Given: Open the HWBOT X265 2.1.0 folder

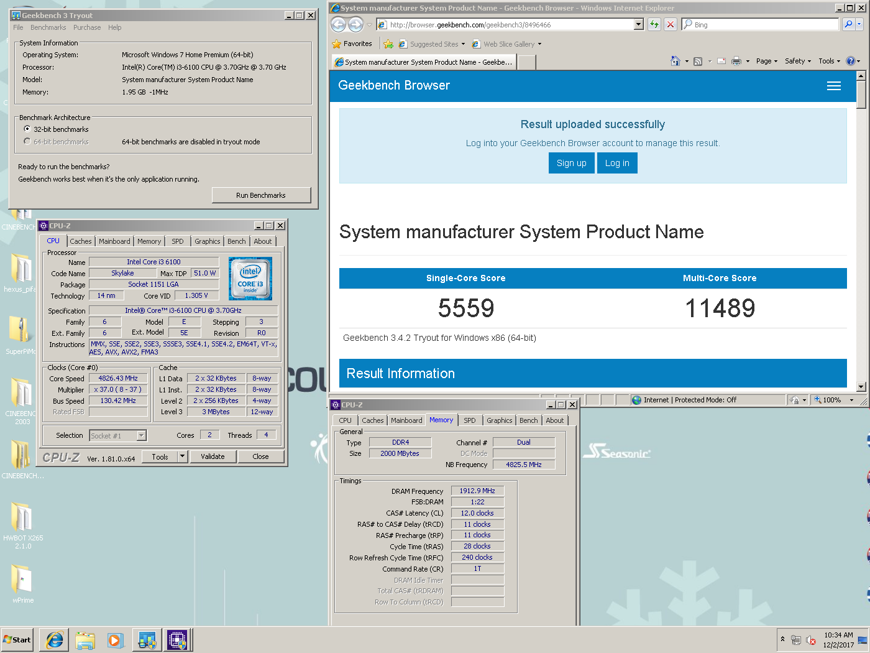Looking at the screenshot, I should click(x=22, y=525).
